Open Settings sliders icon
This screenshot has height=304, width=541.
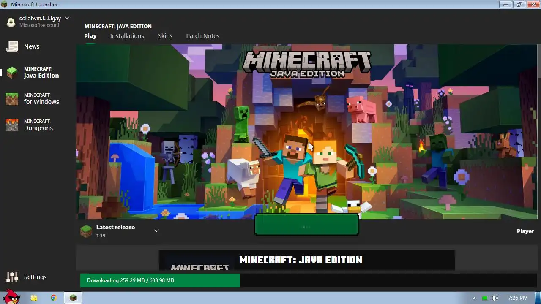click(x=12, y=277)
